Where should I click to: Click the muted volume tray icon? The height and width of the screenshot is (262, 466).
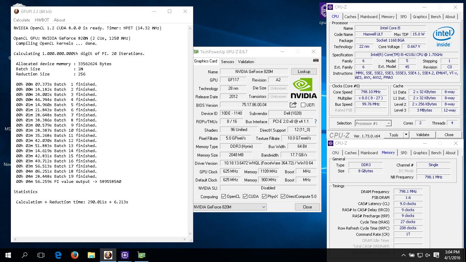pos(428,255)
